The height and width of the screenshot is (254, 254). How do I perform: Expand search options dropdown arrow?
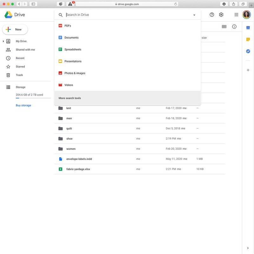click(x=194, y=15)
